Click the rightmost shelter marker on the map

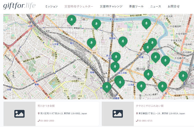click(183, 75)
